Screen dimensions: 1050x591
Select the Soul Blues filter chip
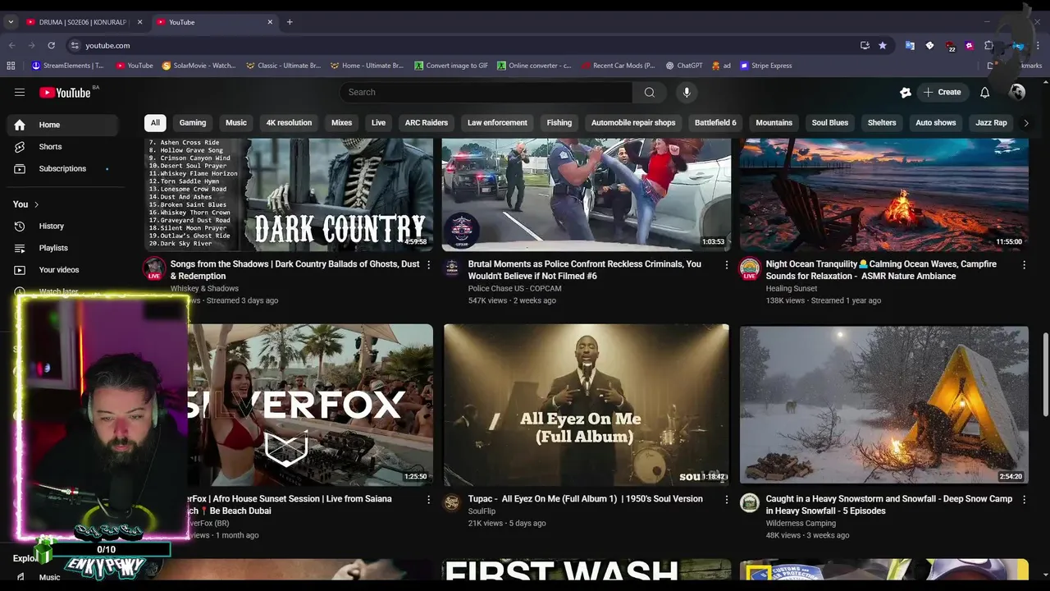(x=830, y=123)
